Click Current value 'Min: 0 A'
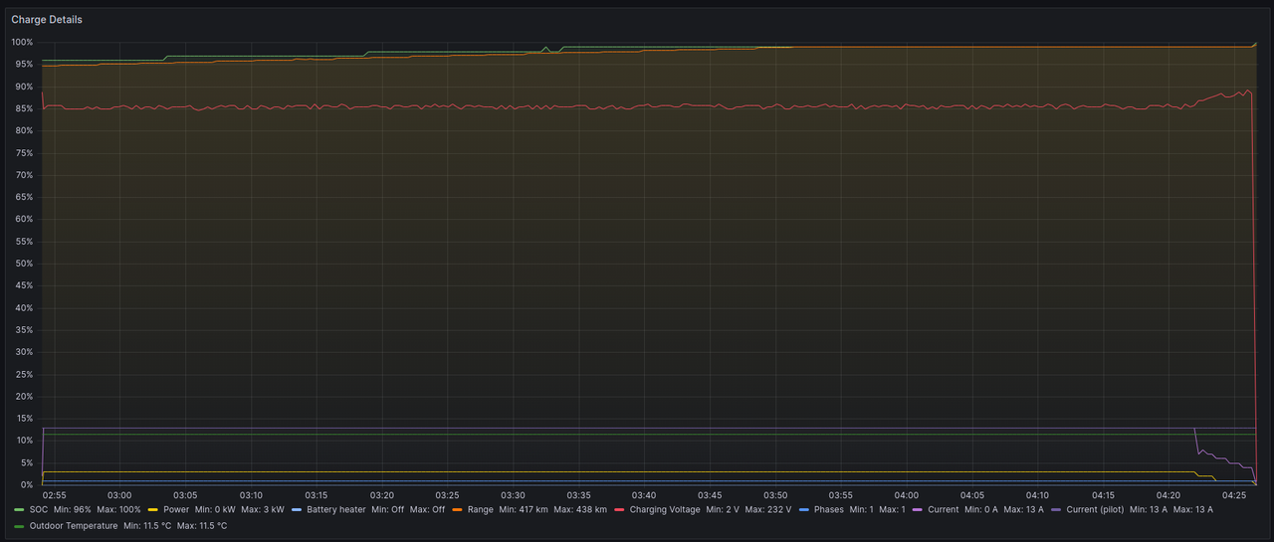Screen dimensions: 1274x542 (x=981, y=509)
